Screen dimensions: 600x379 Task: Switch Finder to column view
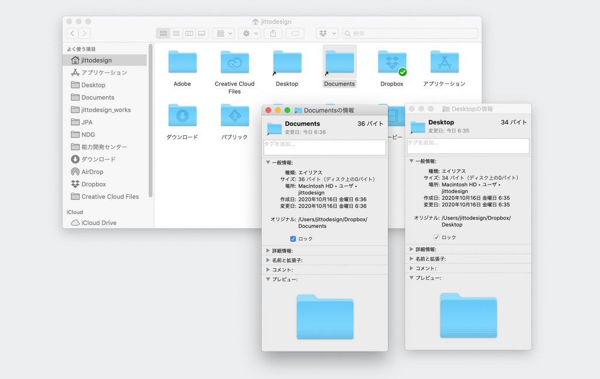189,33
